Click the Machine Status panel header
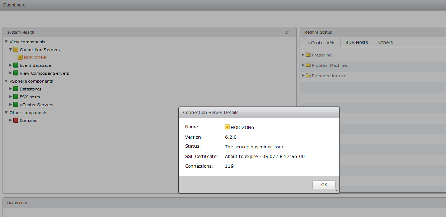446x217 pixels. point(373,32)
